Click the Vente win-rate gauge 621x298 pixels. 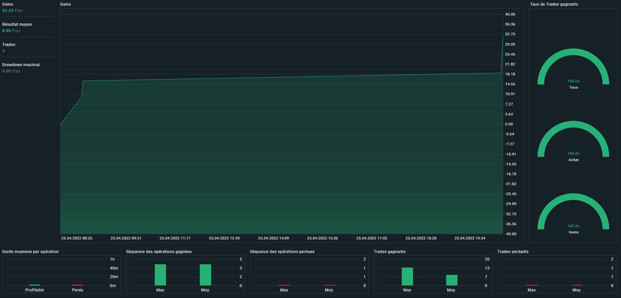click(573, 212)
